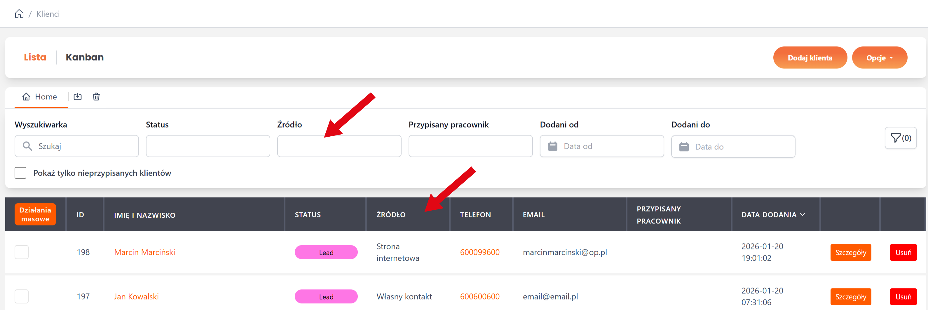The height and width of the screenshot is (310, 928).
Task: Open the Źródło filter dropdown
Action: (x=339, y=146)
